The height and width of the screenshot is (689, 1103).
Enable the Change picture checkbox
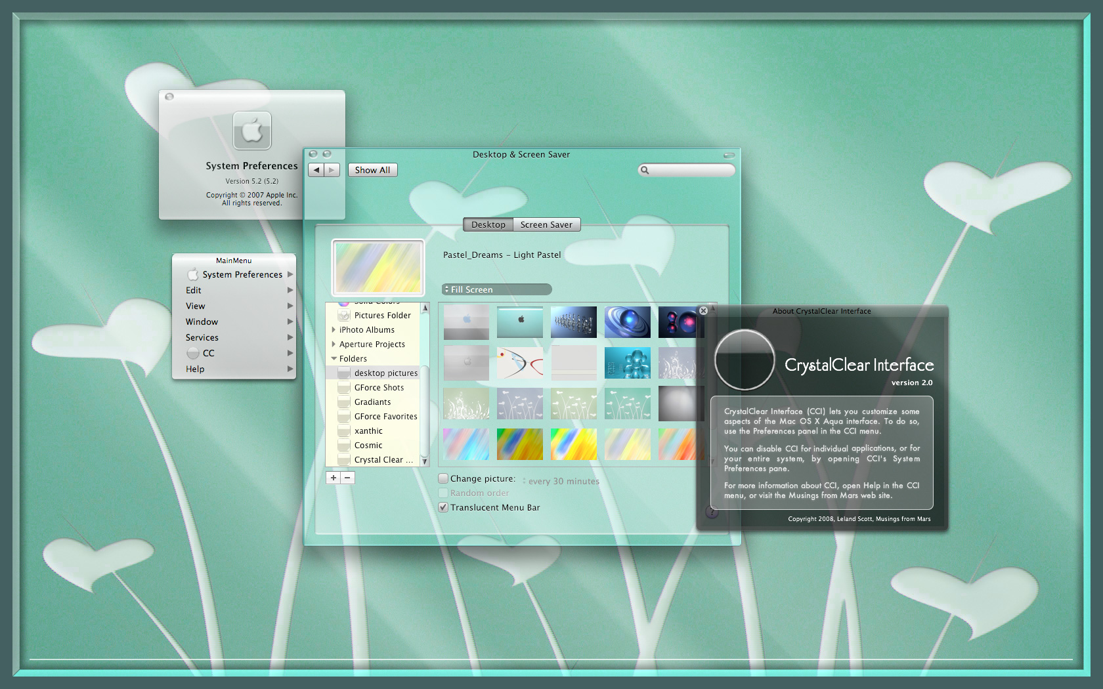[443, 478]
